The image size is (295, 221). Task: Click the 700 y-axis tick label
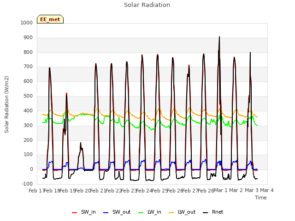tap(28, 66)
